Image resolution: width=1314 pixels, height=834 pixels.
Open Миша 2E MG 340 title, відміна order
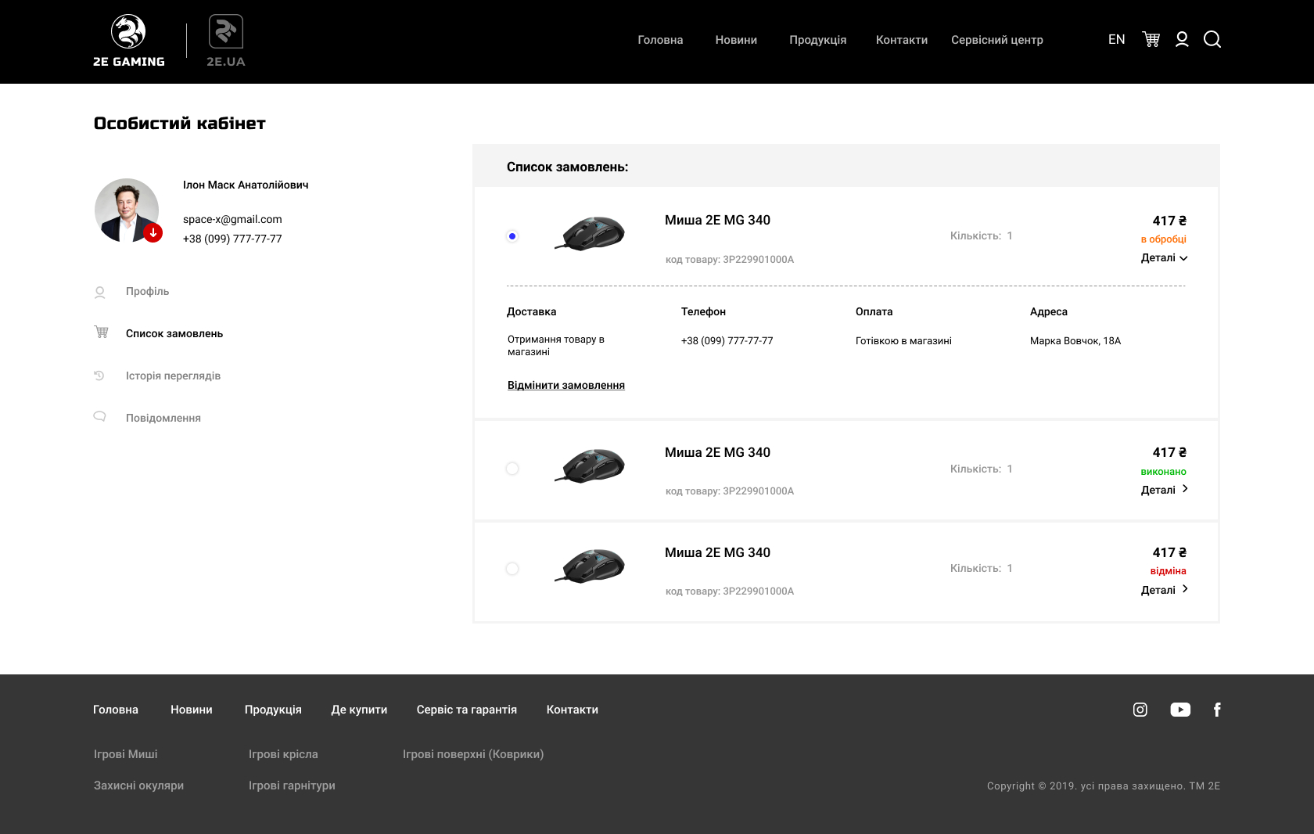[x=717, y=552]
